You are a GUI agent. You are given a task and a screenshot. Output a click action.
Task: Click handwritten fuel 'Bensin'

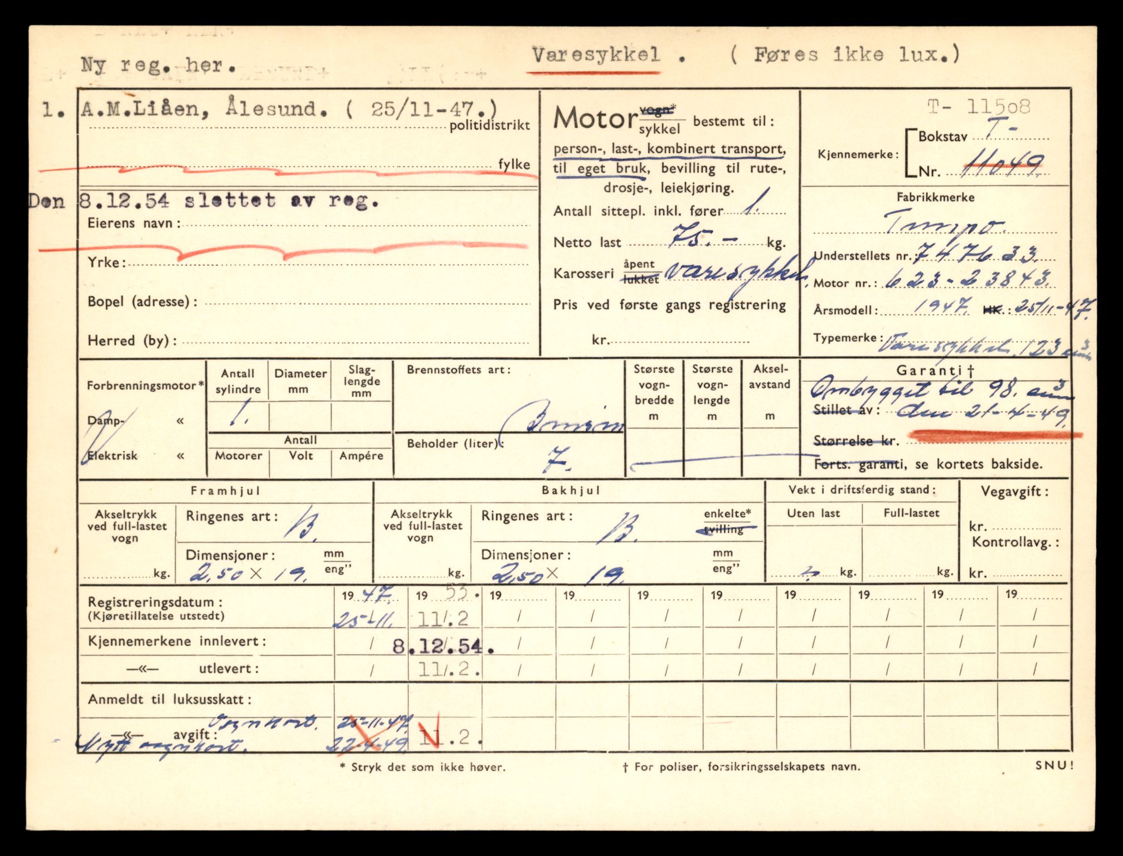[x=562, y=422]
